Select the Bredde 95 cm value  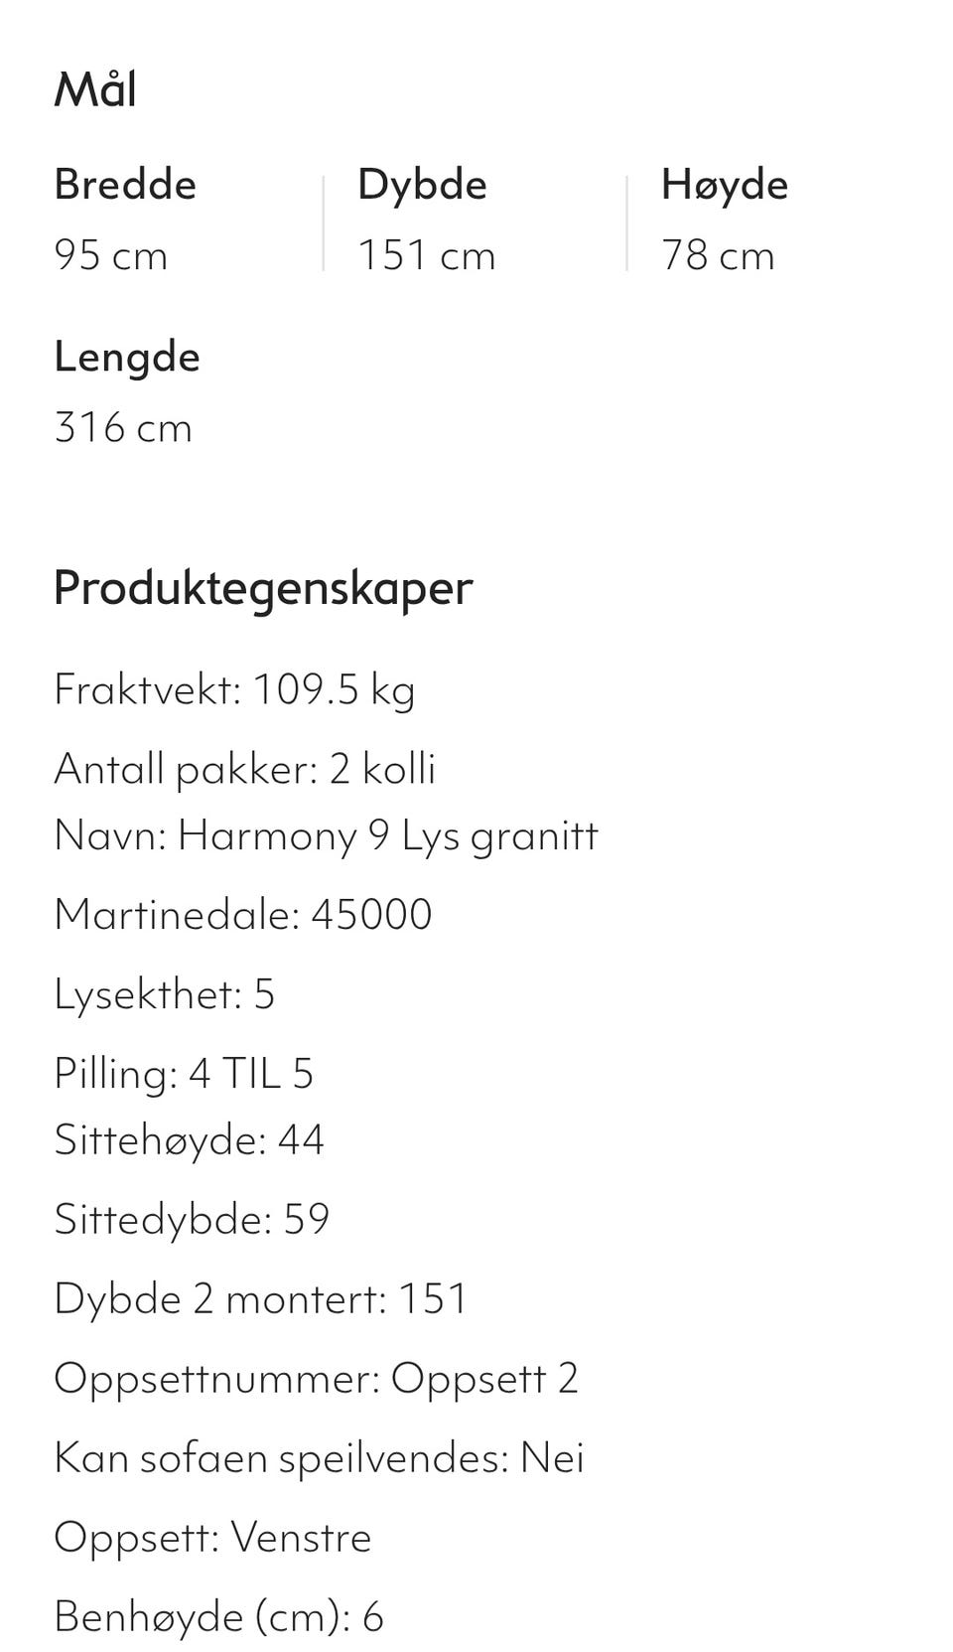coord(110,255)
